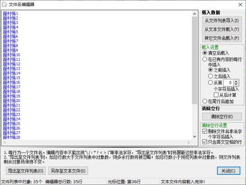246x185 pixels.
Task: Click the editor line numbered 22
Action: tap(12, 110)
